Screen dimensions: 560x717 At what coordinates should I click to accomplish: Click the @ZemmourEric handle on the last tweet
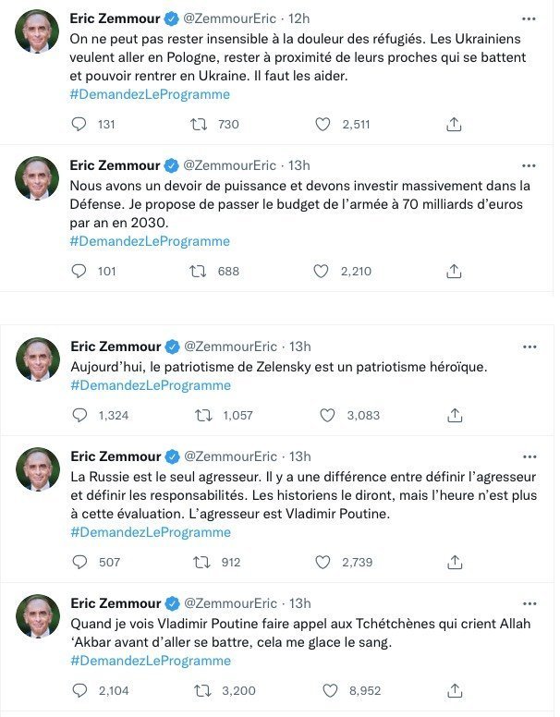click(x=230, y=603)
